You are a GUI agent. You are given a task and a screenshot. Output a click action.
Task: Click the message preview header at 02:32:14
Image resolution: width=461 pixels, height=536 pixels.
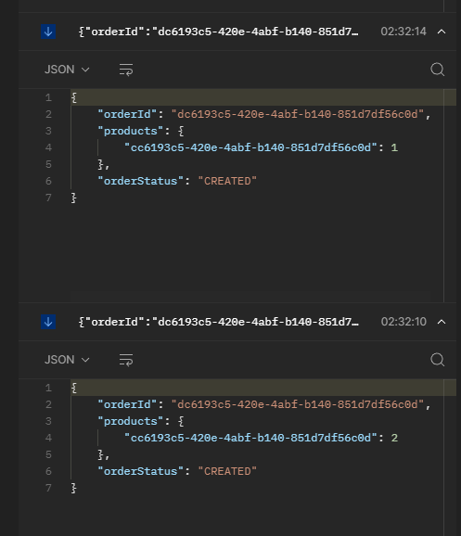tap(218, 32)
